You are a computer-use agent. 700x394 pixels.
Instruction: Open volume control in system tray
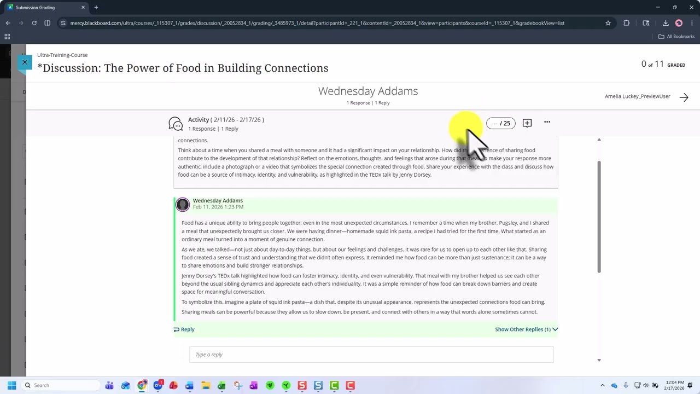(x=646, y=385)
